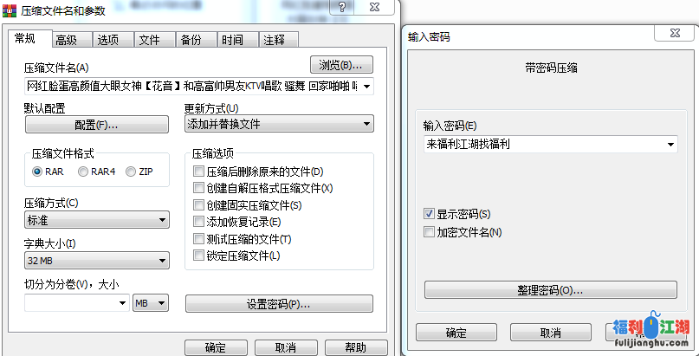Click the 设置密码(P)... button
The width and height of the screenshot is (699, 356).
click(279, 304)
